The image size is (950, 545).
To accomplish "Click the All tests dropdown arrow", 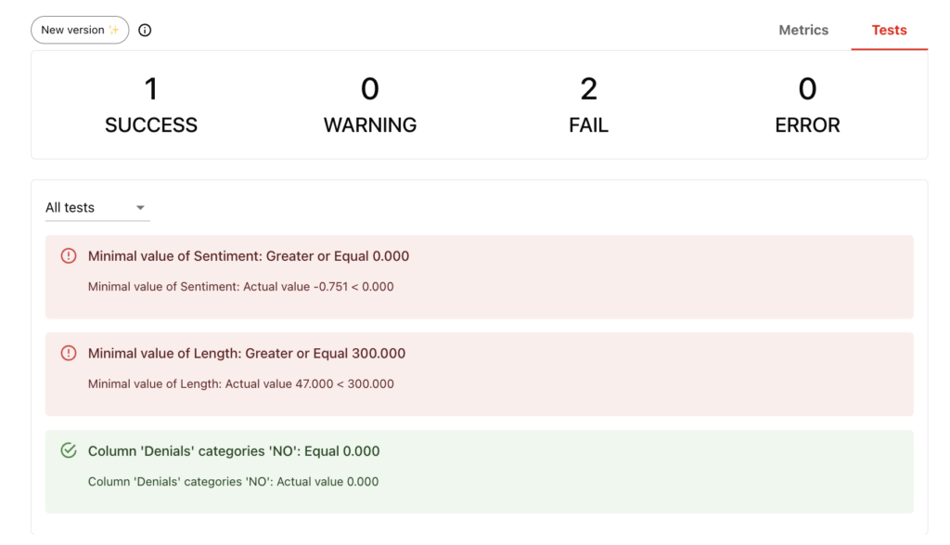I will pyautogui.click(x=141, y=208).
